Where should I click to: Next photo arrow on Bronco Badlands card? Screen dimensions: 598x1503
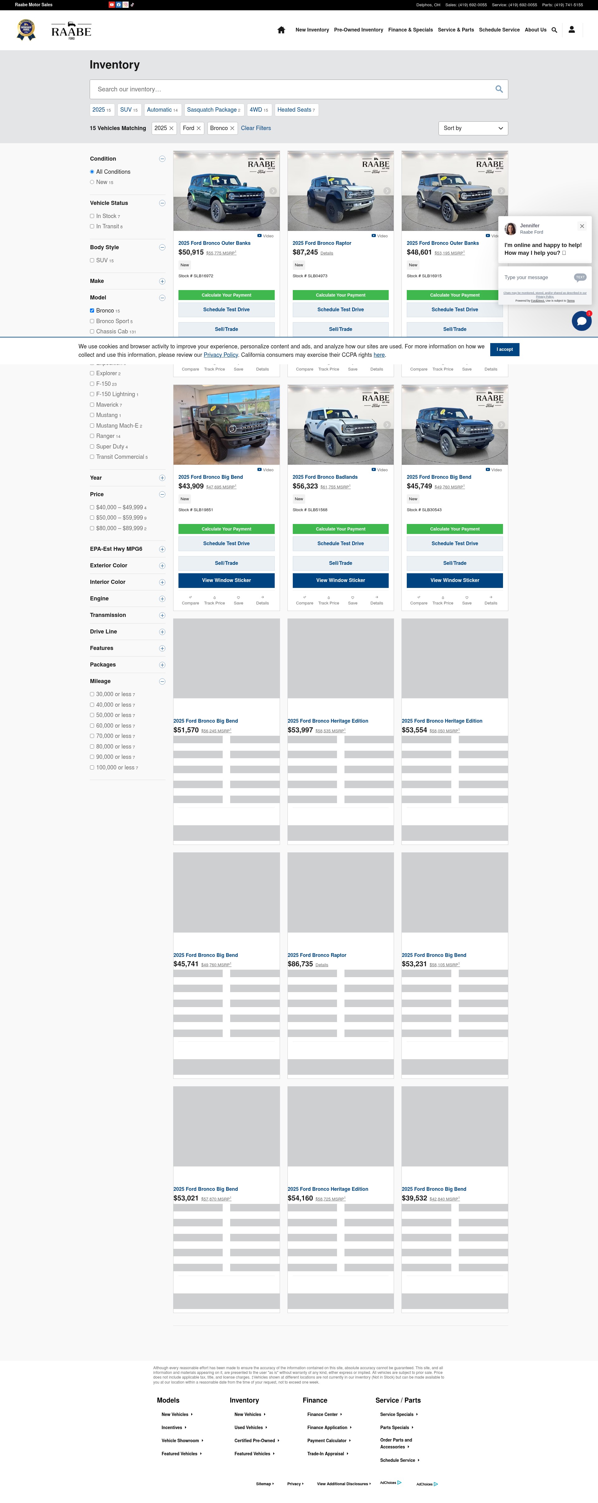point(387,425)
